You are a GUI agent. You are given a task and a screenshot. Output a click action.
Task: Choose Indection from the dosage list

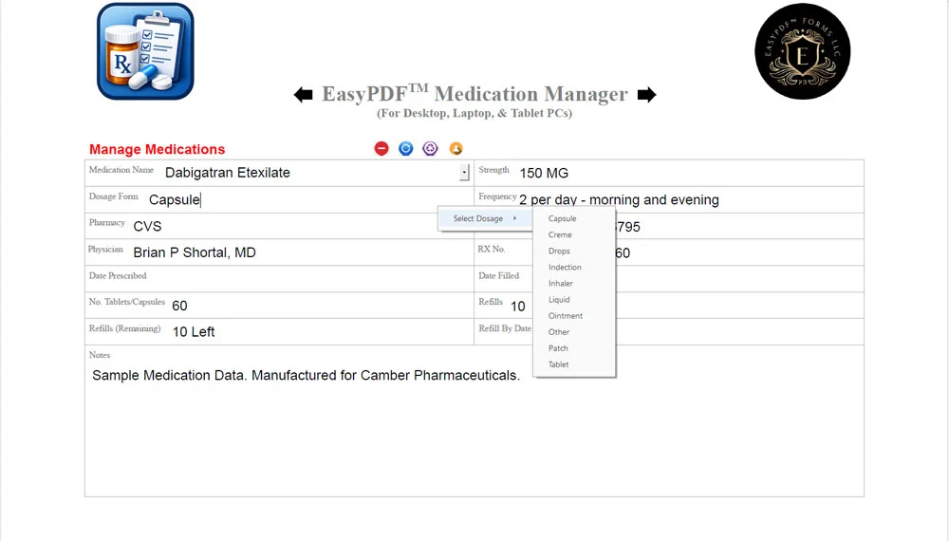click(x=565, y=268)
